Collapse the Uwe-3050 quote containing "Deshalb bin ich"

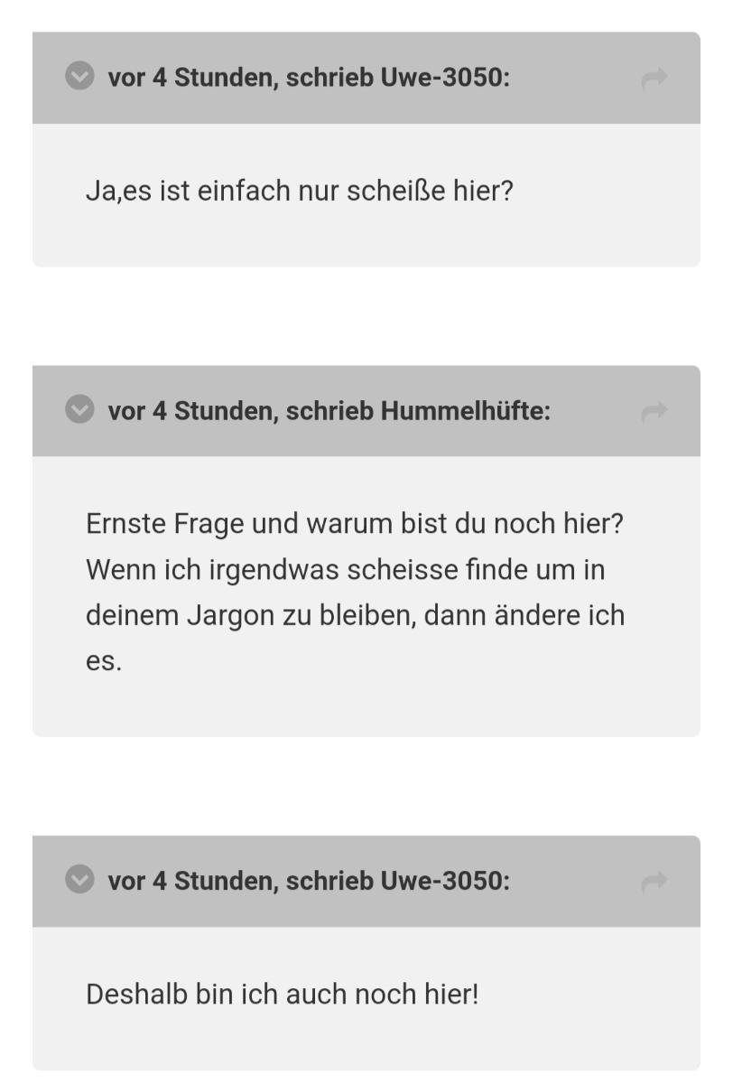pos(79,881)
